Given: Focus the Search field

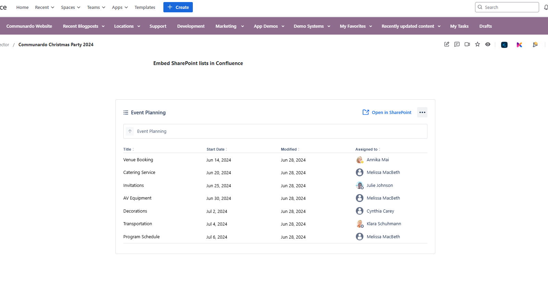Looking at the screenshot, I should 507,7.
